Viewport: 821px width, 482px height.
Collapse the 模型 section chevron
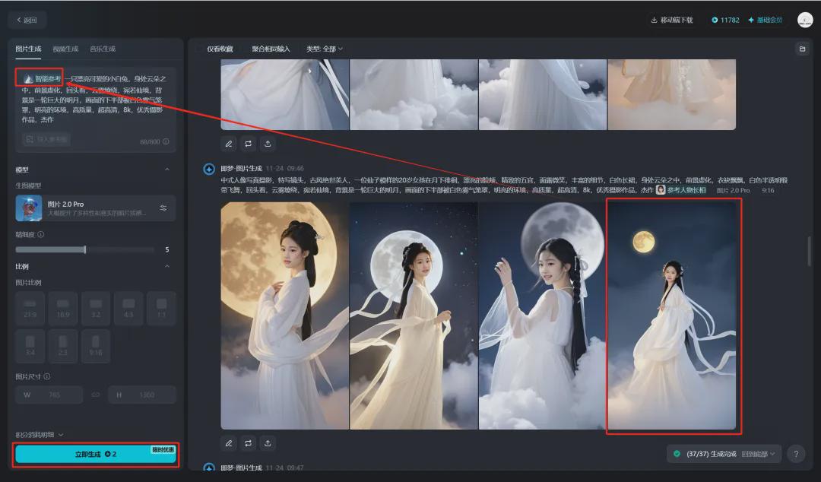pyautogui.click(x=167, y=170)
